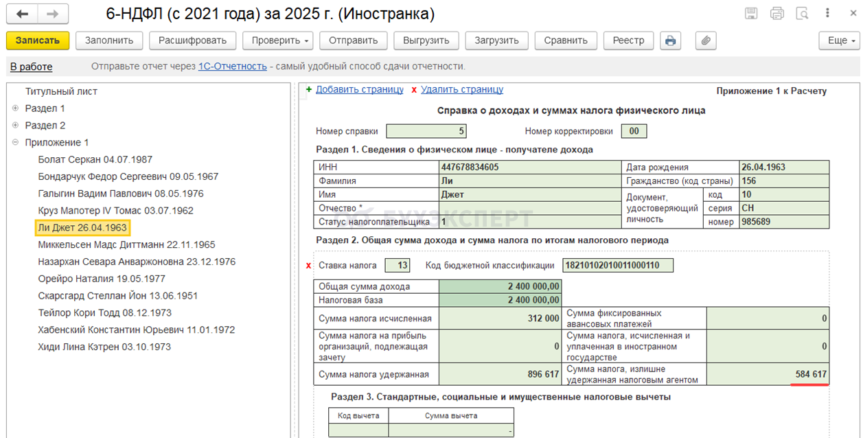Click the Номер справки input field
This screenshot has height=438, width=863.
click(x=426, y=131)
